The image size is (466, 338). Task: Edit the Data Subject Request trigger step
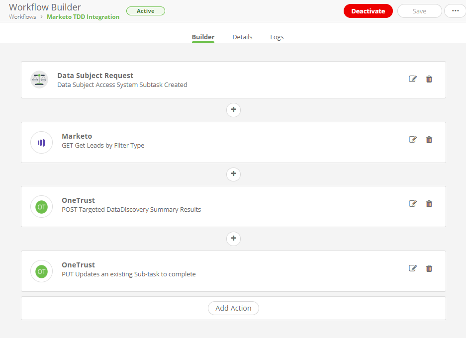point(412,79)
